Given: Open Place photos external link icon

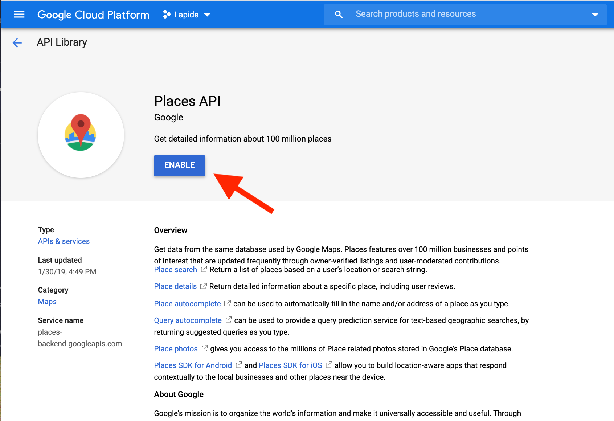Looking at the screenshot, I should 205,348.
